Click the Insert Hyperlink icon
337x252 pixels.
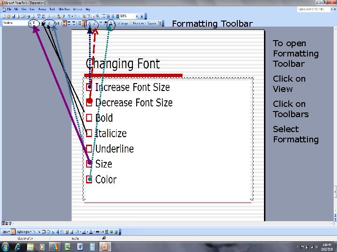point(97,16)
